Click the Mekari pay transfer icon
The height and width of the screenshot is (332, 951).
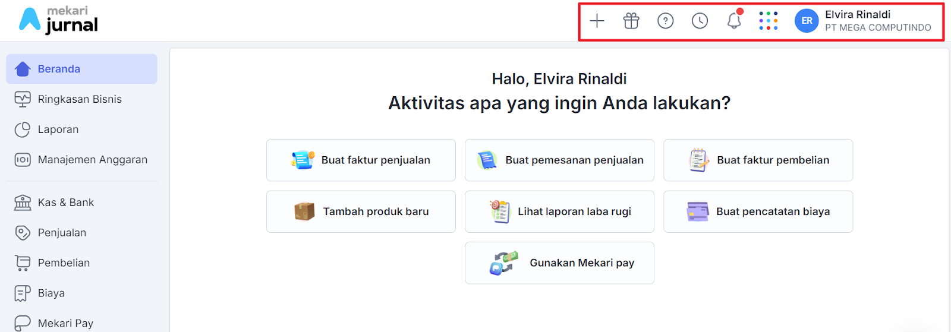[504, 263]
